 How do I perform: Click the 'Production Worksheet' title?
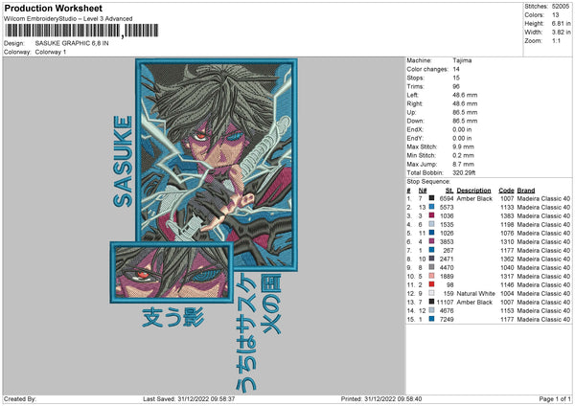click(53, 8)
